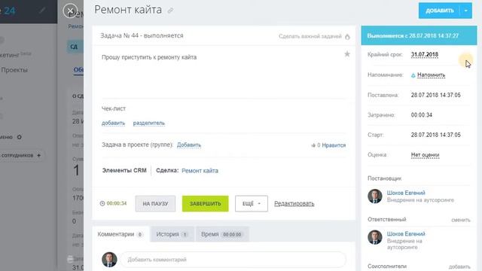Click the timer clock icon next to 00:00:34
Screen dimensions: 482x271
(x=102, y=203)
